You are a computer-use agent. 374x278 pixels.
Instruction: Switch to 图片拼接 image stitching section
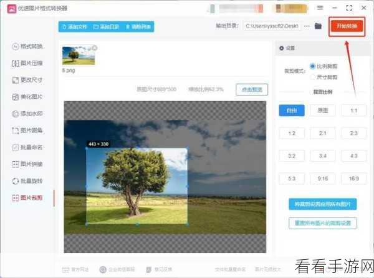pyautogui.click(x=27, y=164)
